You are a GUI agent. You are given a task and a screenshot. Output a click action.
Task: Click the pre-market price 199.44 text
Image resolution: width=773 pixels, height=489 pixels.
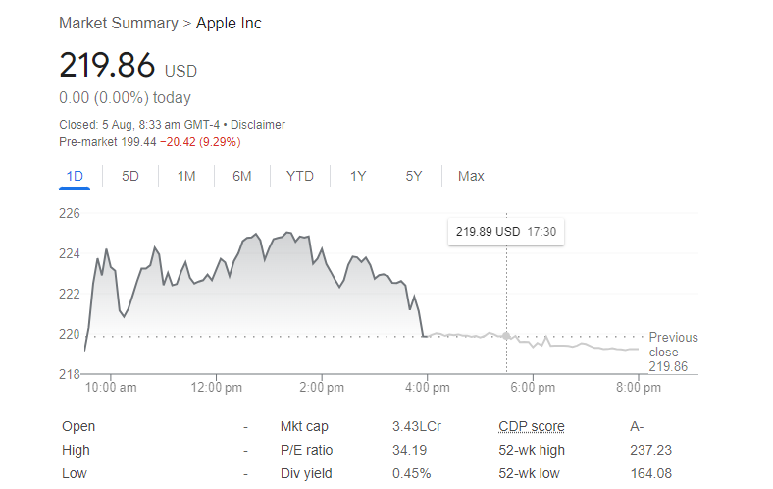138,142
